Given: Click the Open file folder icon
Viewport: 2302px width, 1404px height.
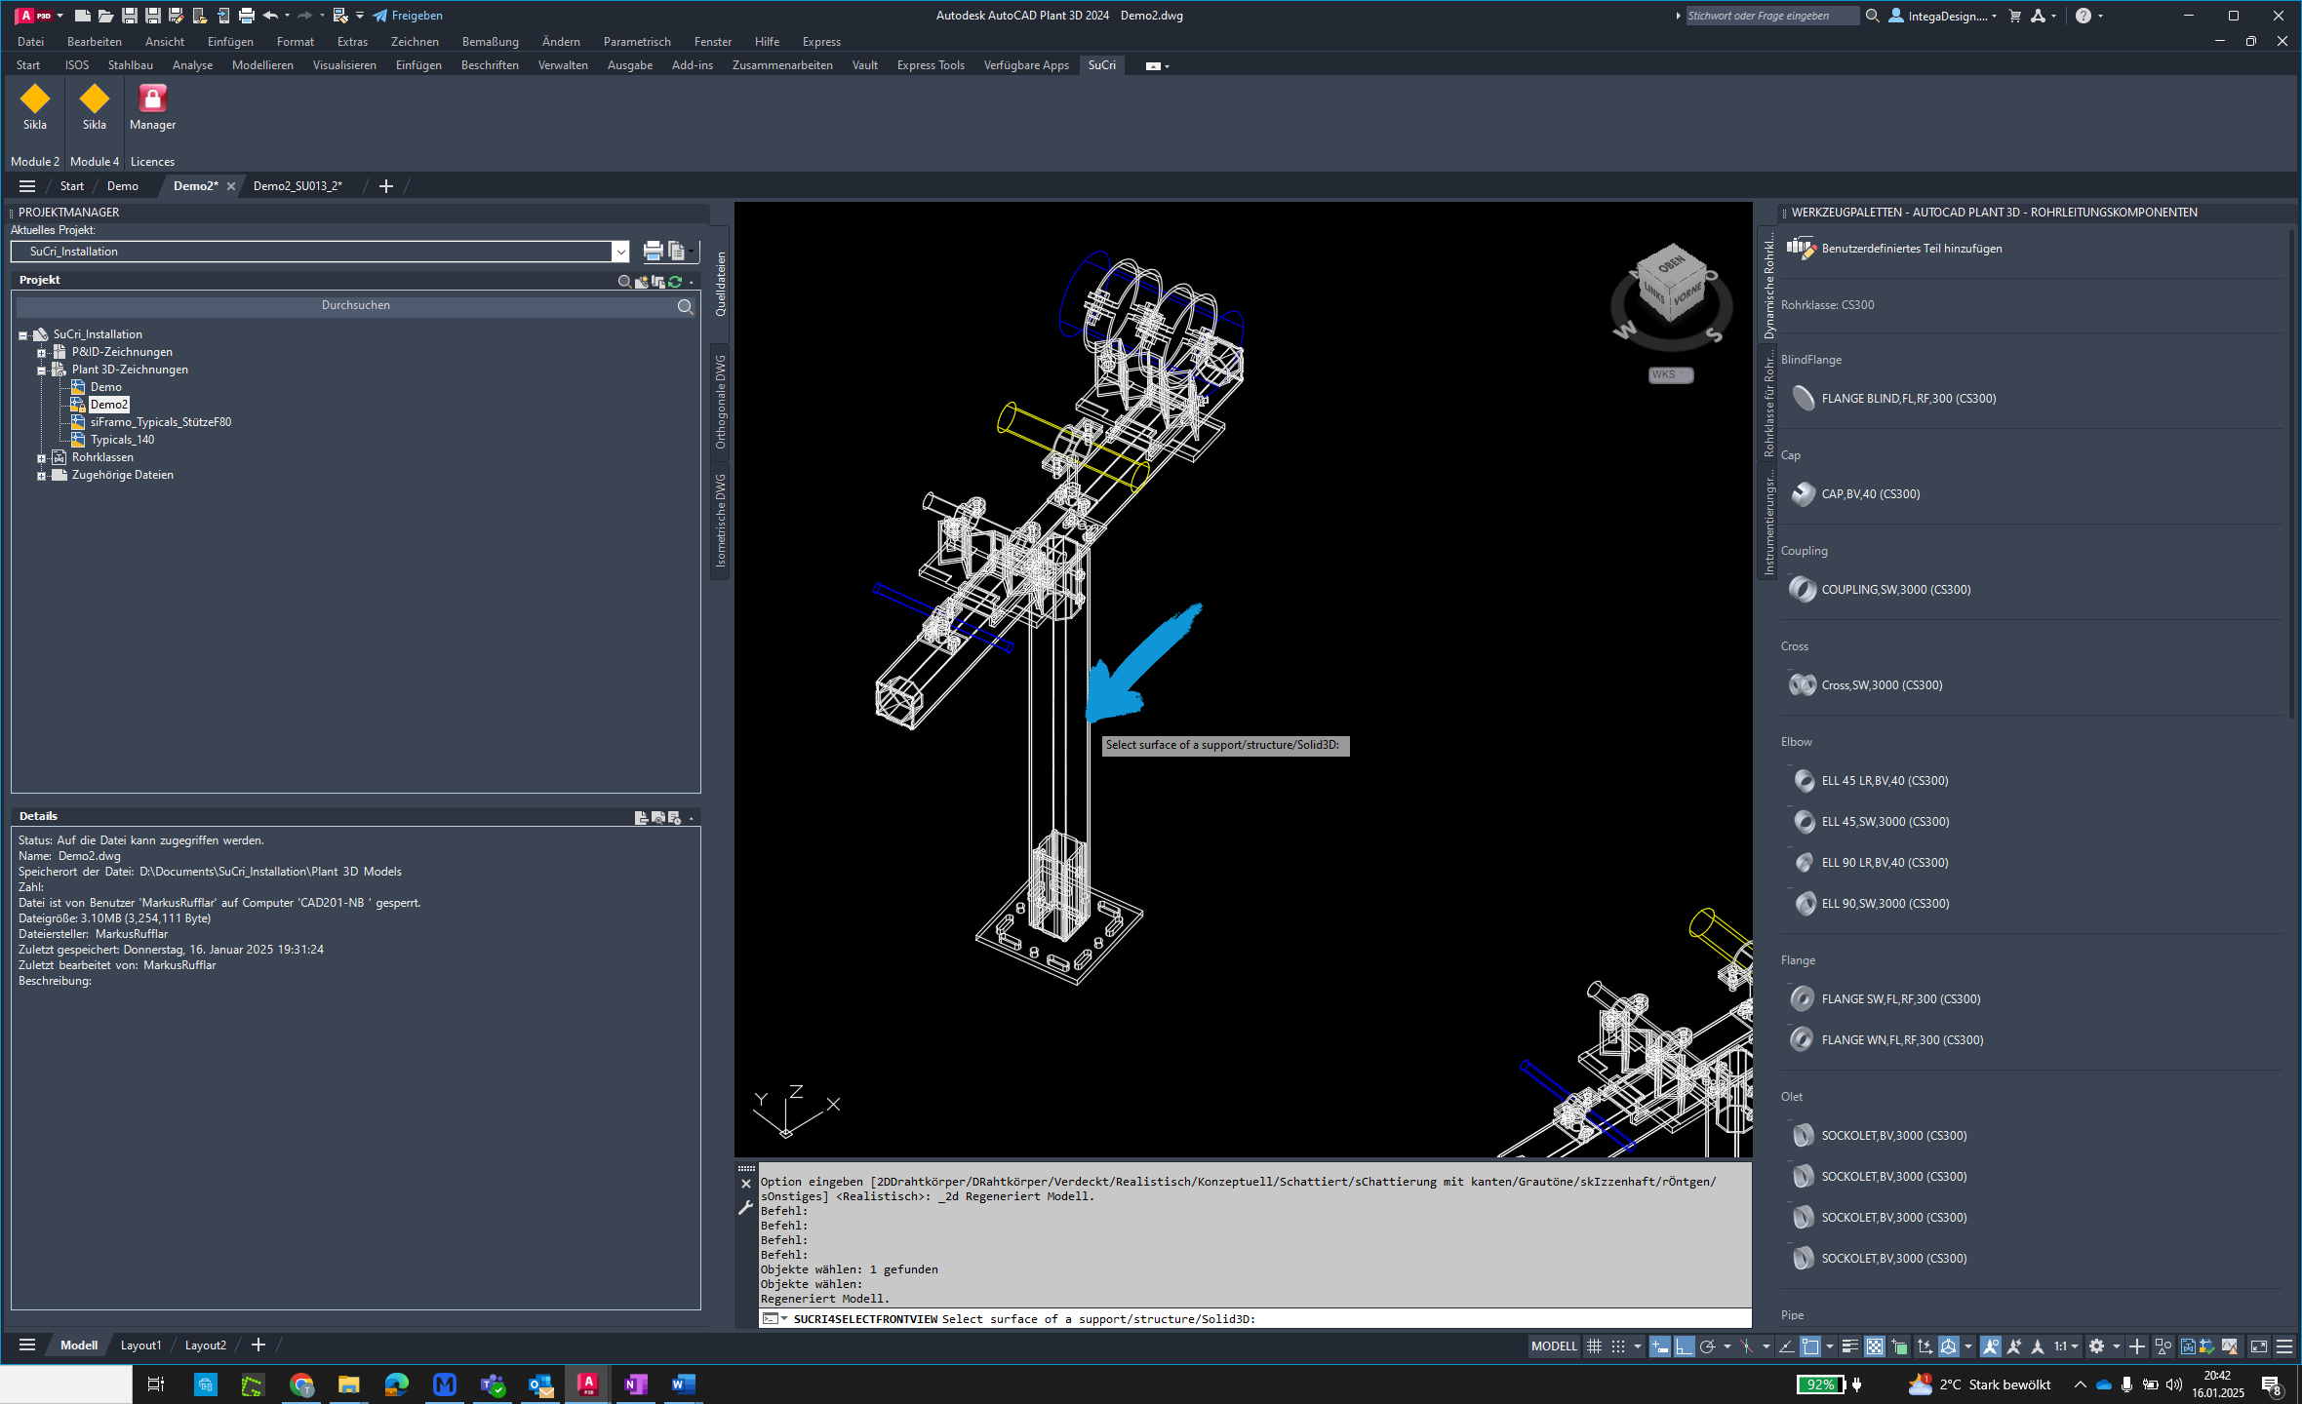Looking at the screenshot, I should 105,16.
